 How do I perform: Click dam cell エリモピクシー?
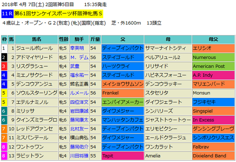point(168,129)
